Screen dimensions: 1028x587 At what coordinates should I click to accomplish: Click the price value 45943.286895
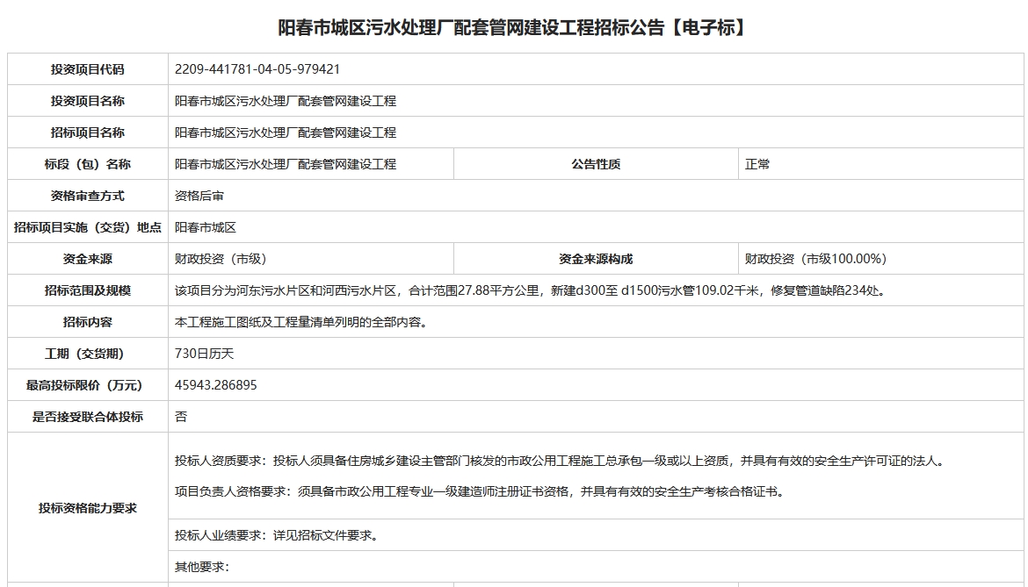(215, 385)
